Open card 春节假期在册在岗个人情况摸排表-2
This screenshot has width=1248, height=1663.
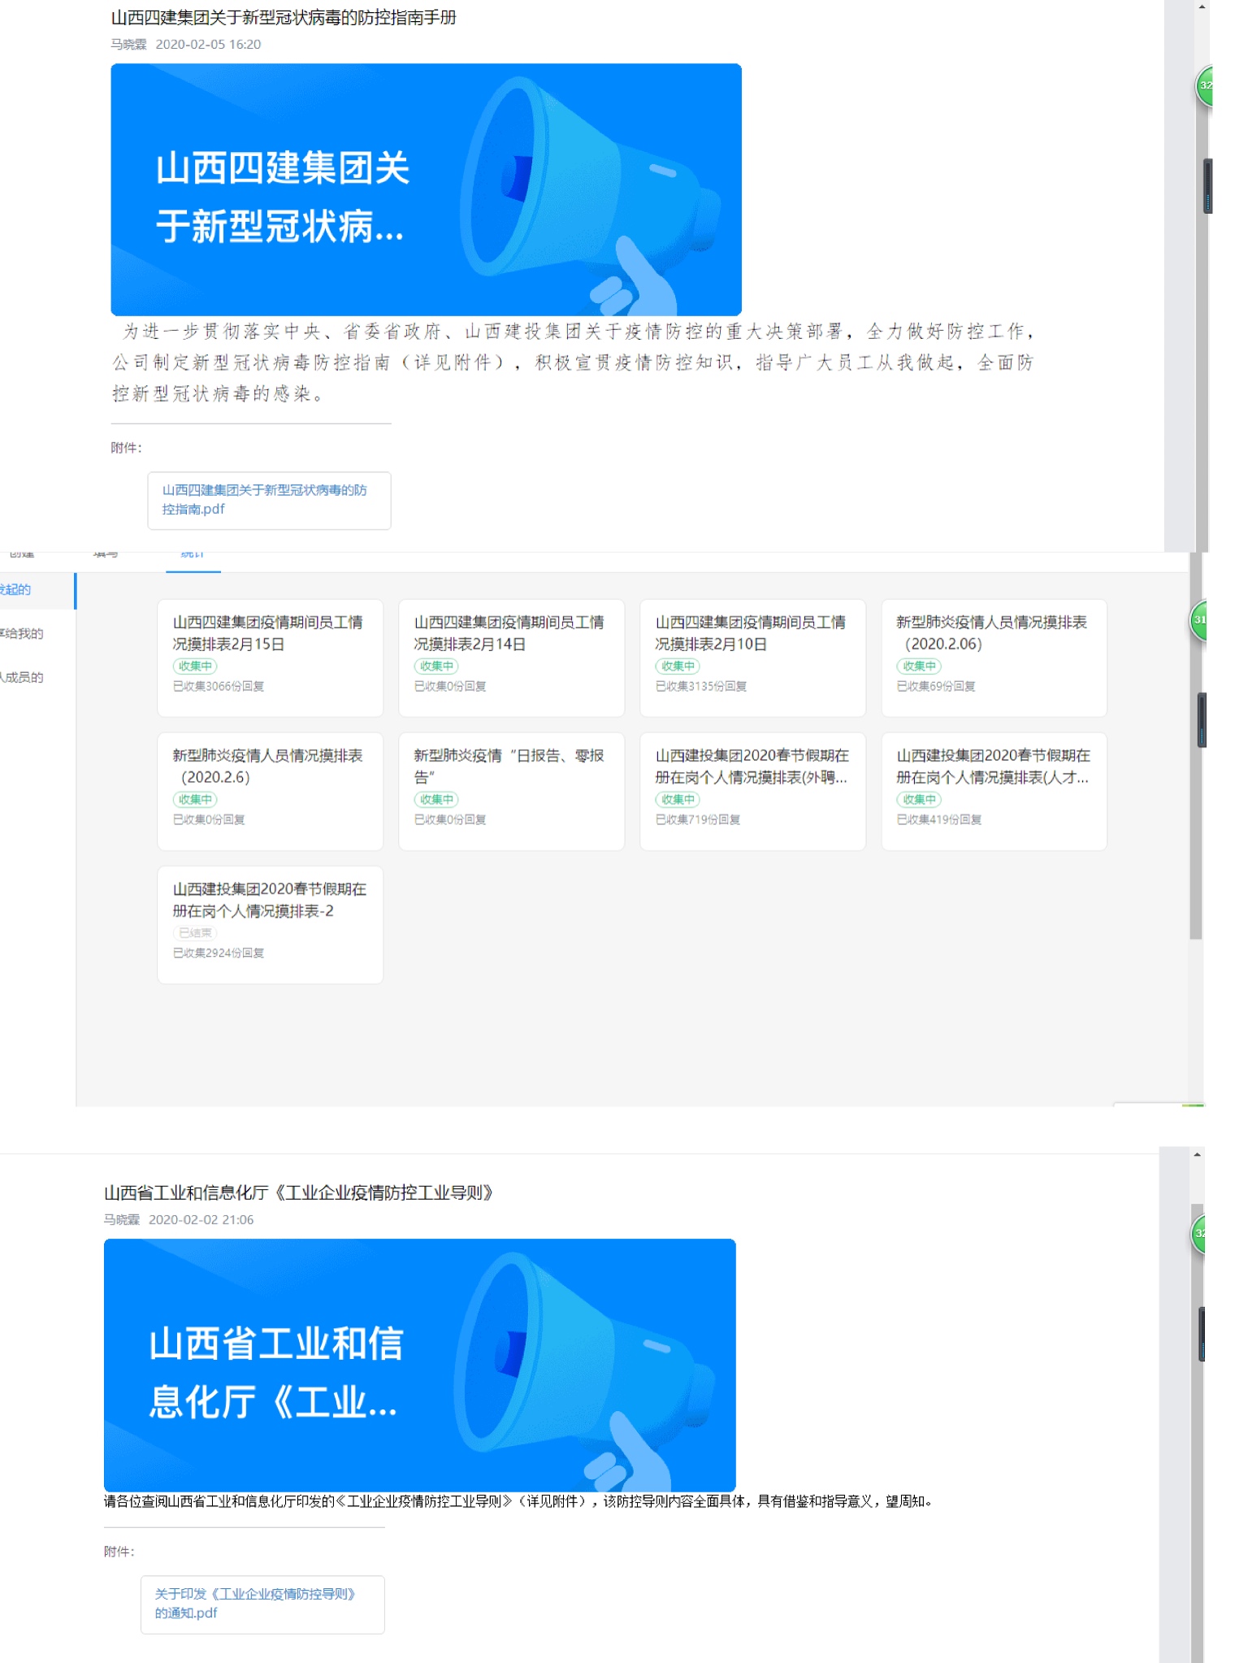coord(270,924)
